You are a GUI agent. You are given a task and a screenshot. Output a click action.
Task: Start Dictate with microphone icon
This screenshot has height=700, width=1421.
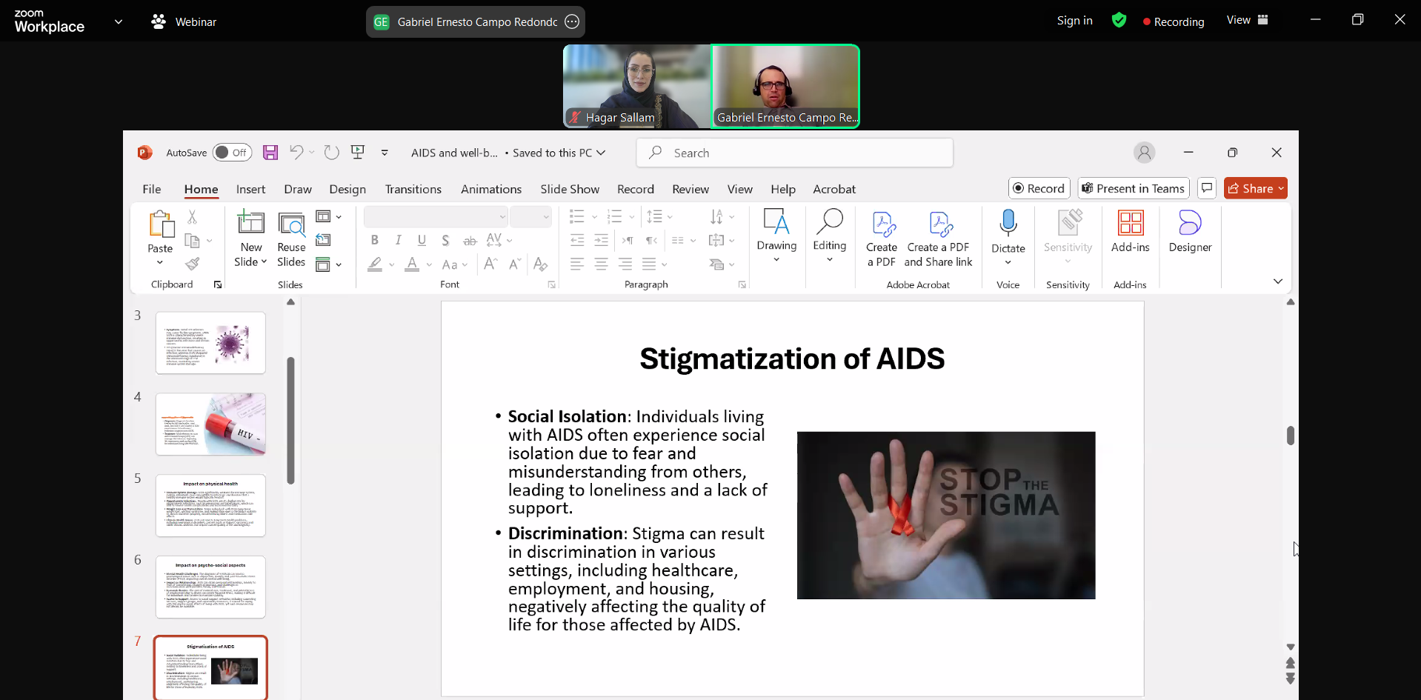[1008, 223]
